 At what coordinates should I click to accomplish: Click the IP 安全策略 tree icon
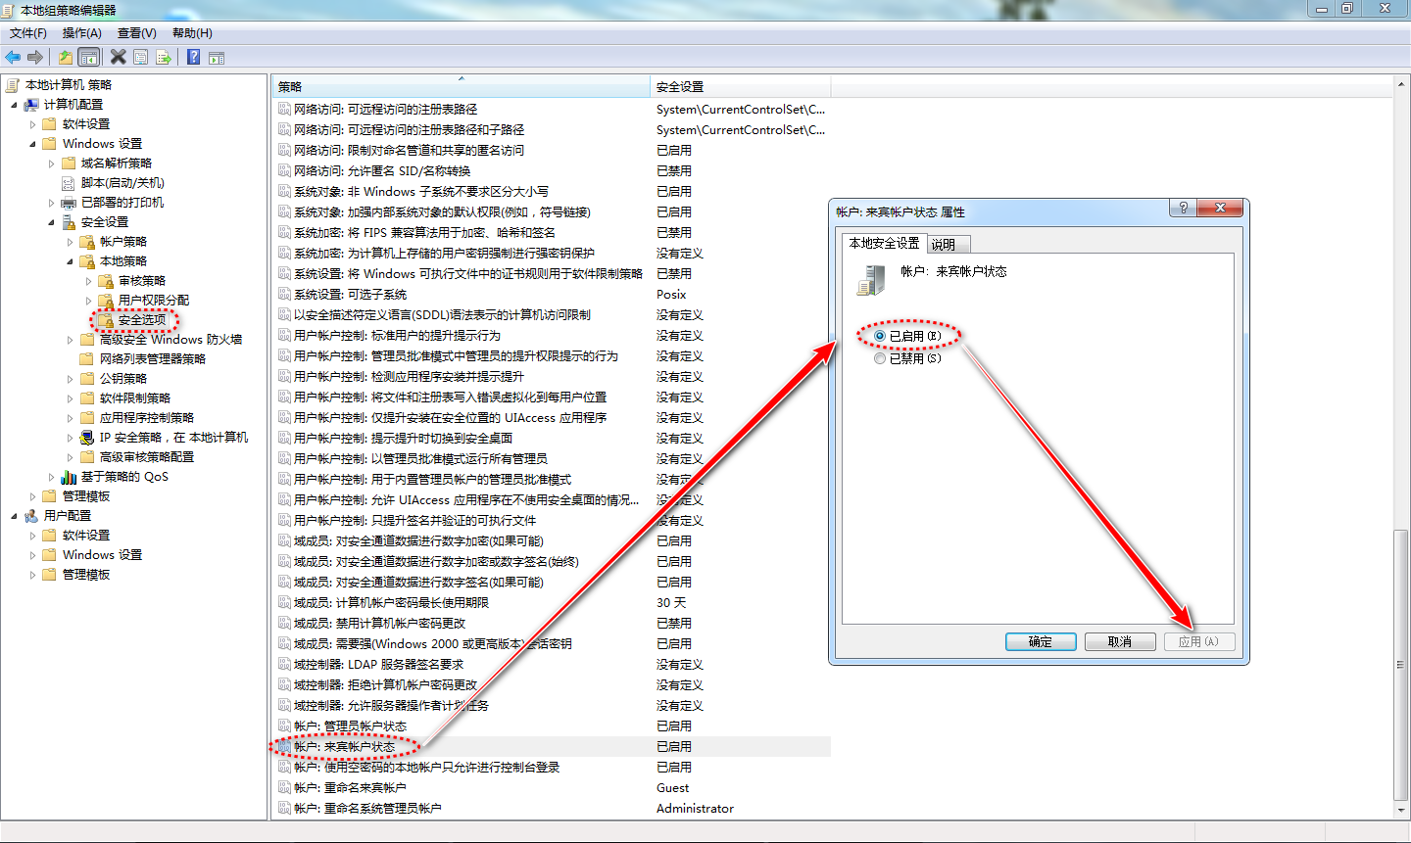pos(87,438)
